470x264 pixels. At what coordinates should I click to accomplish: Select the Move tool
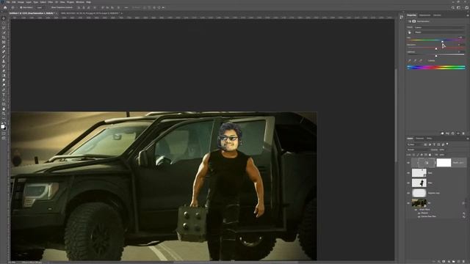click(4, 18)
